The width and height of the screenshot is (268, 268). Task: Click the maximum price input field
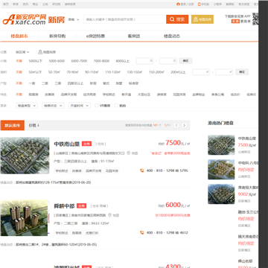pos(168,61)
